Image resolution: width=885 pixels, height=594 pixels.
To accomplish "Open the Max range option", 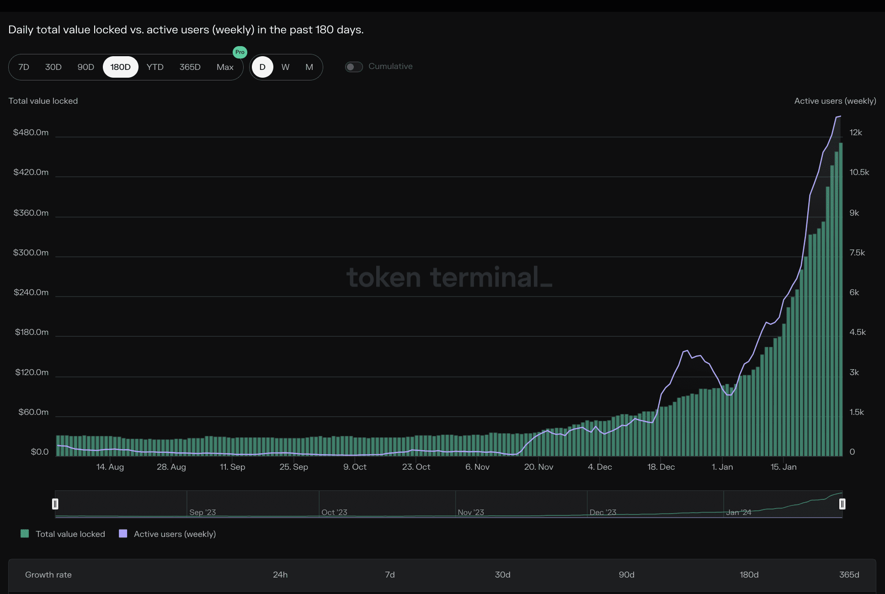I will coord(225,67).
